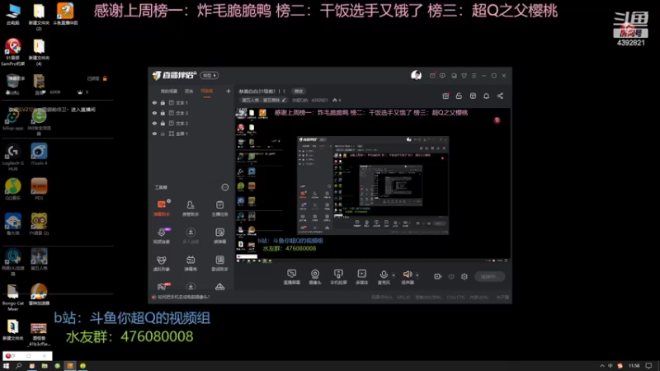Viewport: 660px width, 371px height.
Task: Expand the toolbox more-options circle
Action: 224,187
